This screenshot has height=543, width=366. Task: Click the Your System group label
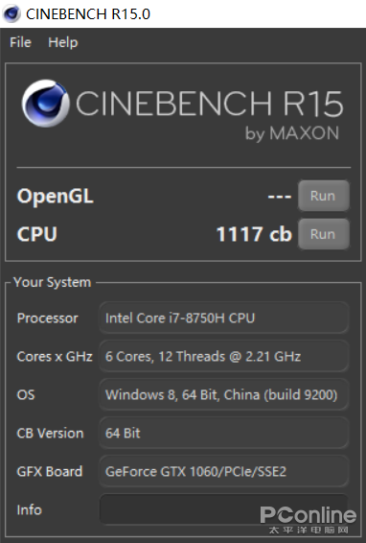53,282
